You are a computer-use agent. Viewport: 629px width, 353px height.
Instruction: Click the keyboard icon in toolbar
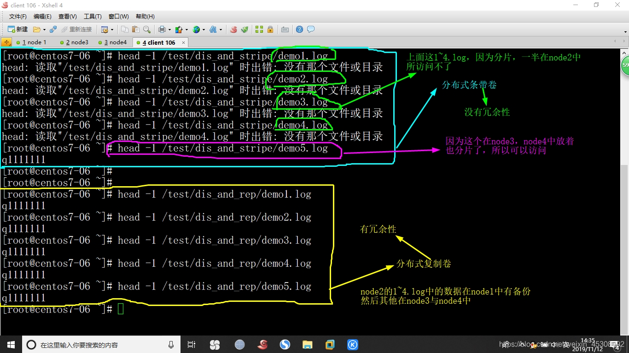285,29
